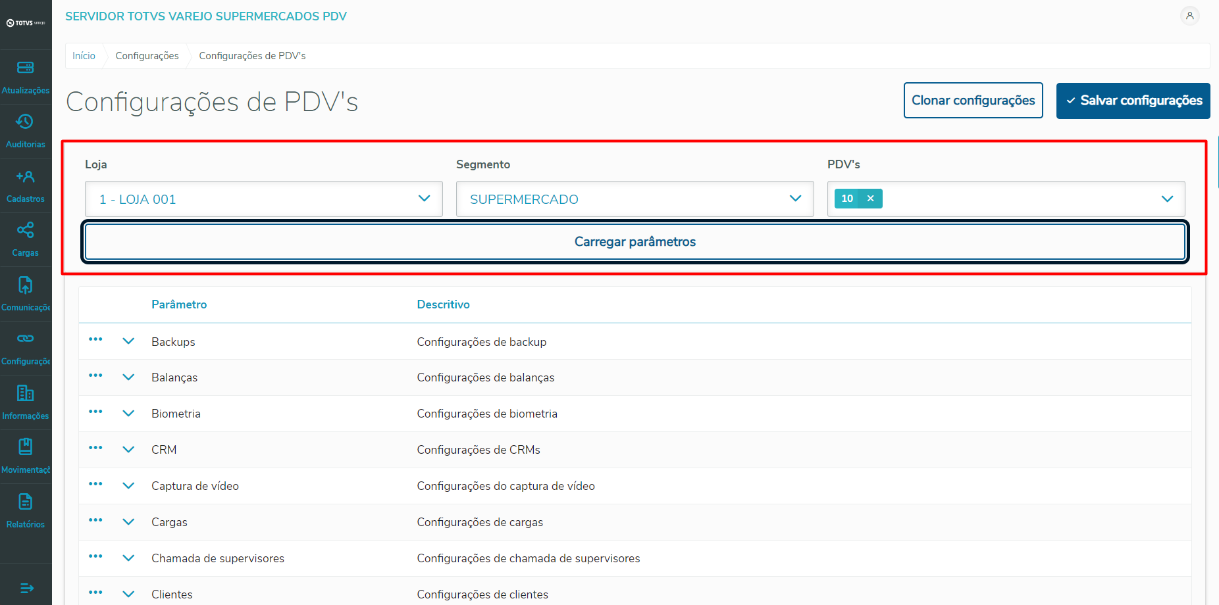Click the 'SERVIDOR TOTVS VAREJO SUPERMERCADOS PDV' title

tap(206, 16)
